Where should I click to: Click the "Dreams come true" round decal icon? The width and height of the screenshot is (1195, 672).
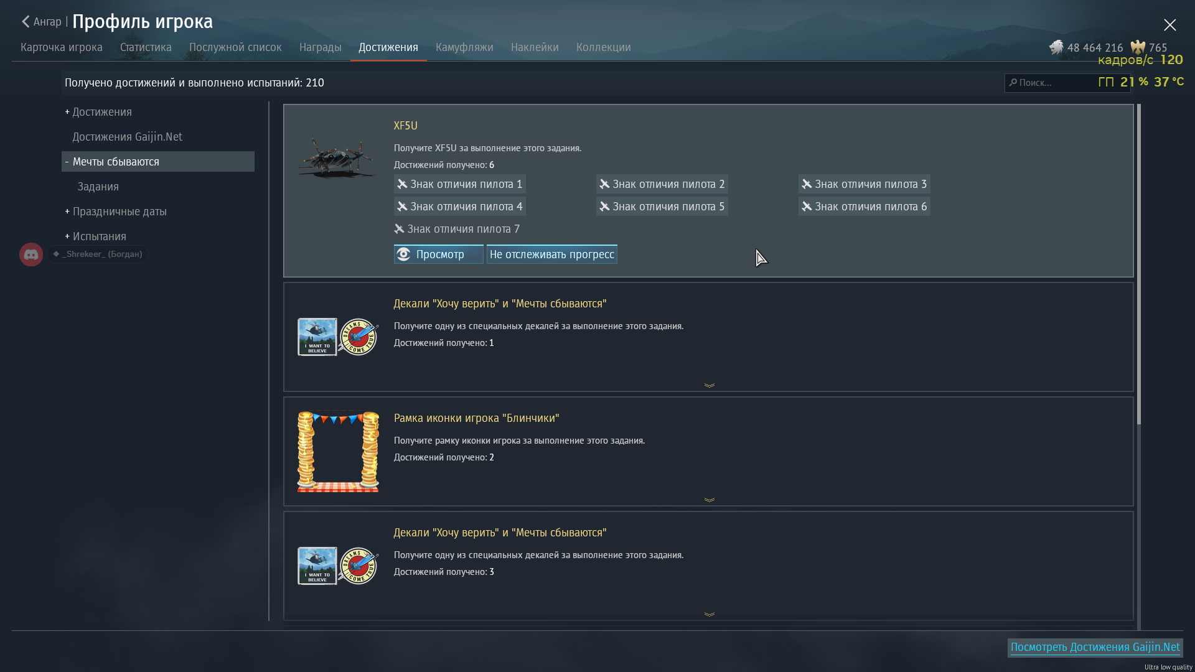(358, 337)
